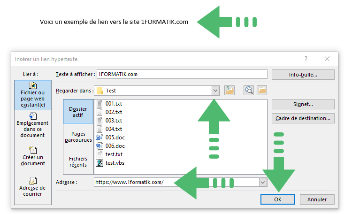Close the hyperlink dialog with X

tap(327, 59)
